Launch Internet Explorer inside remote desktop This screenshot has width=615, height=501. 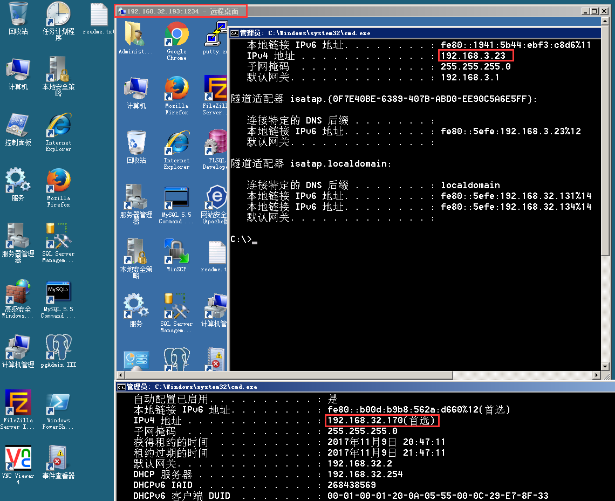coord(176,150)
